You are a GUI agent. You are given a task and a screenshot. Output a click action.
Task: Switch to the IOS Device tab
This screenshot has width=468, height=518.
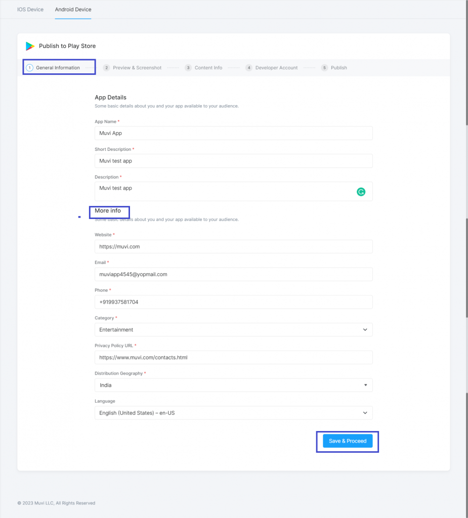tap(30, 9)
